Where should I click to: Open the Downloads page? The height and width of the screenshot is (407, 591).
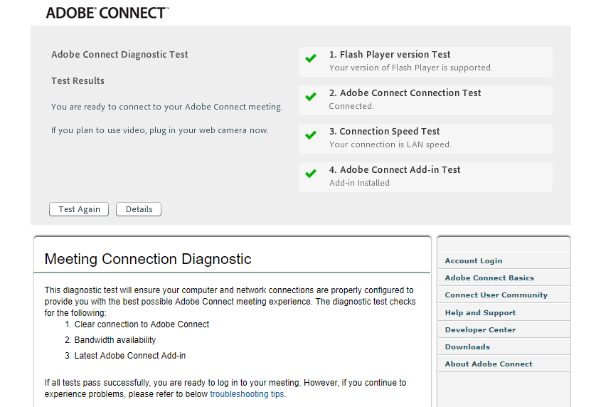pos(467,347)
